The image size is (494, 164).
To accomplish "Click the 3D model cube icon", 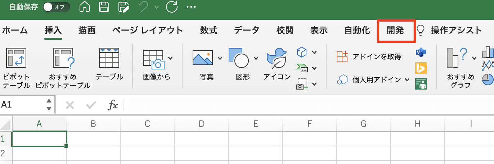I will pos(302,53).
